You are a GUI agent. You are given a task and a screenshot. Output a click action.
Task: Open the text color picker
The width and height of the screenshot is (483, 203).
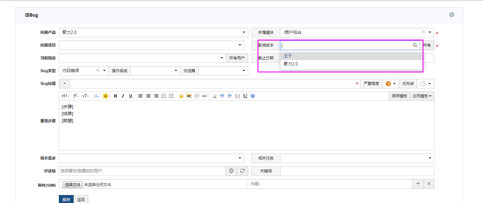click(97, 96)
